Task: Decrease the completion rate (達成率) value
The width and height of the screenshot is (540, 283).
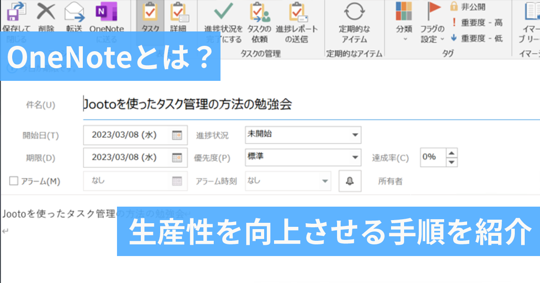Action: [x=452, y=163]
